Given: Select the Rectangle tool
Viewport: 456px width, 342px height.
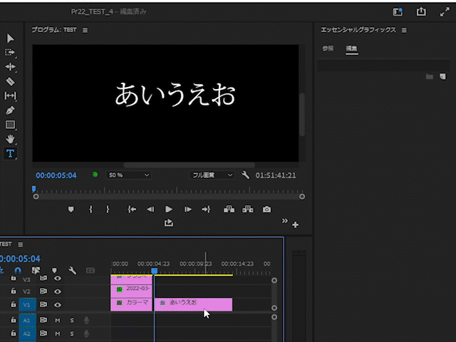Looking at the screenshot, I should (11, 125).
